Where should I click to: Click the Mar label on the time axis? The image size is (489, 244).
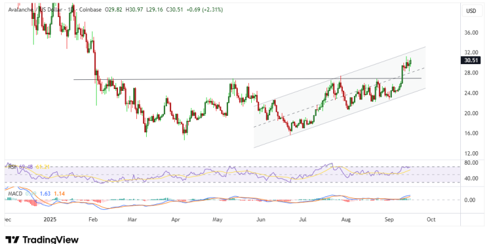click(133, 220)
